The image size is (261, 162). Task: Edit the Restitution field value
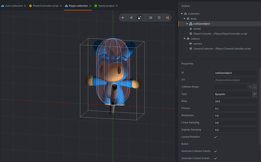[235, 116]
